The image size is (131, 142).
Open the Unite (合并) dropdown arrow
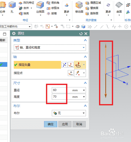click(x=31, y=8)
